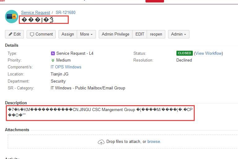Open the SR-121680 issue key link
Viewport: 238px width, 159px height.
pyautogui.click(x=66, y=12)
